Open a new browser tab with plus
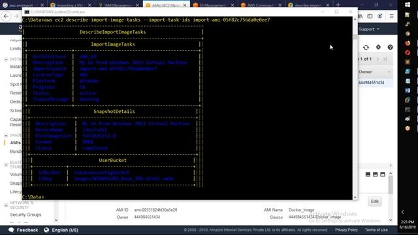The height and width of the screenshot is (235, 418). click(338, 5)
